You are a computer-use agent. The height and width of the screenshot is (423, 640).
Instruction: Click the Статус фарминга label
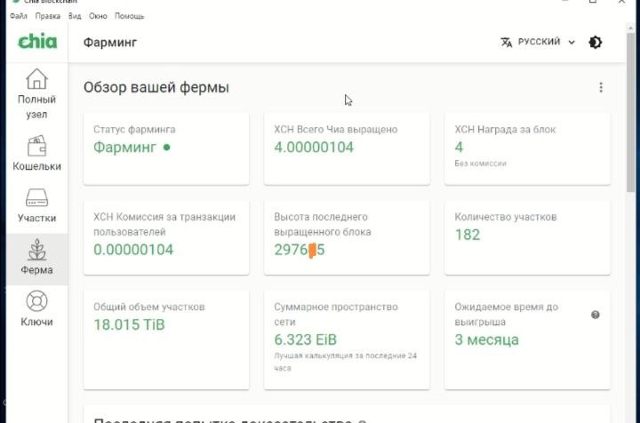click(134, 130)
